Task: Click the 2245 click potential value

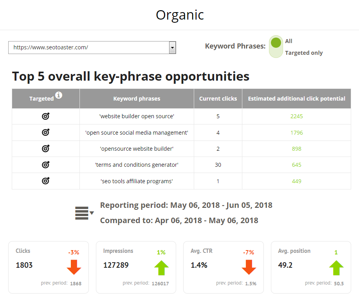Action: coord(296,116)
